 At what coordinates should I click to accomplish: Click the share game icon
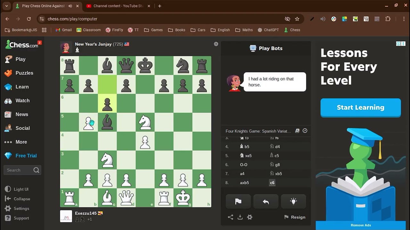pyautogui.click(x=231, y=217)
